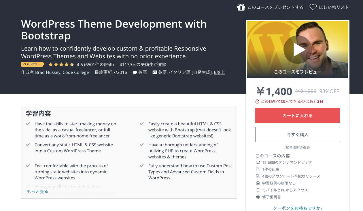
Task: Click このコースをプレビュー preview caption
Action: point(298,72)
